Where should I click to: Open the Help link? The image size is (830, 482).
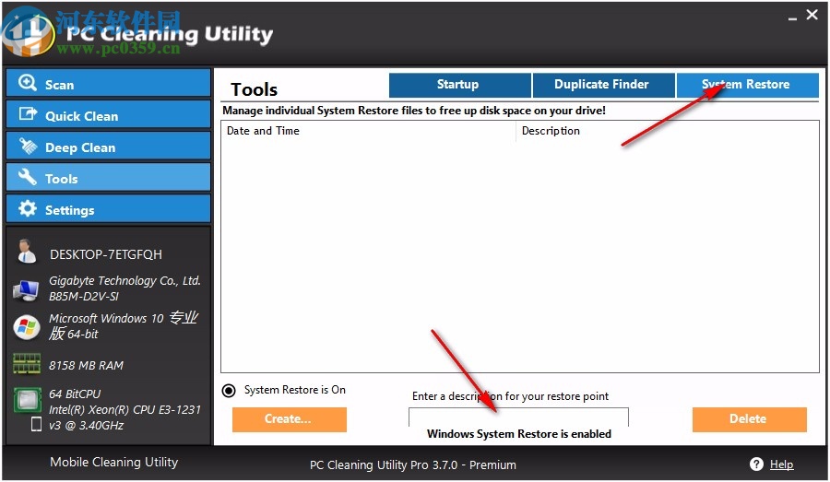pyautogui.click(x=781, y=464)
